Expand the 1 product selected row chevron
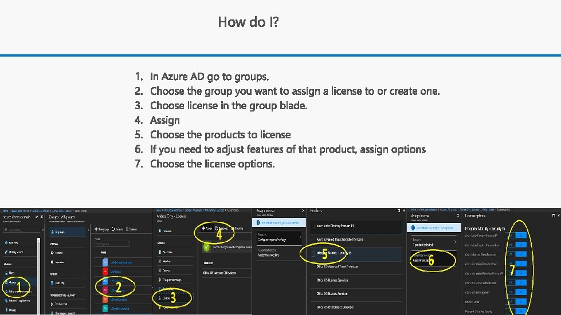 455,242
